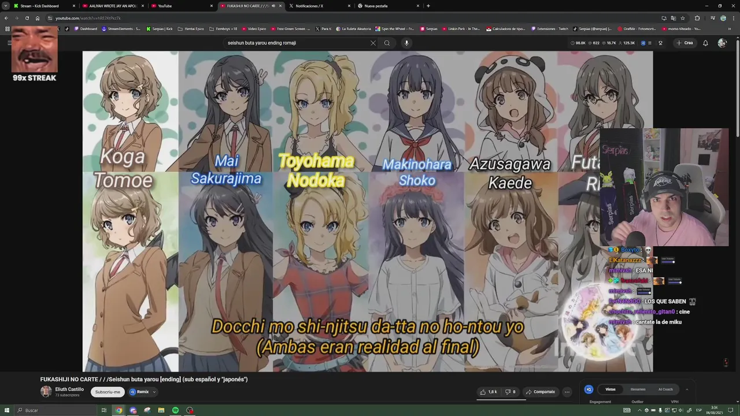Install app icon in address bar

664,18
